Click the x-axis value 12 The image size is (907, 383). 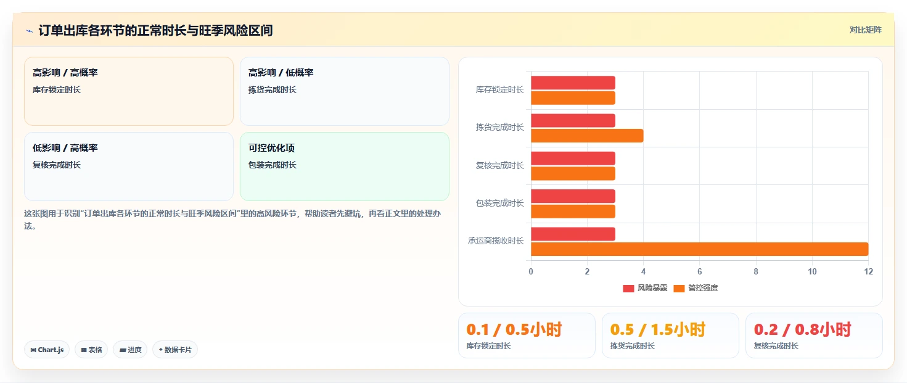click(x=868, y=272)
